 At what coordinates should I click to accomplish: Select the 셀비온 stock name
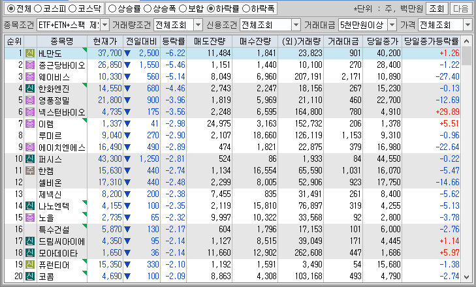[x=50, y=183]
